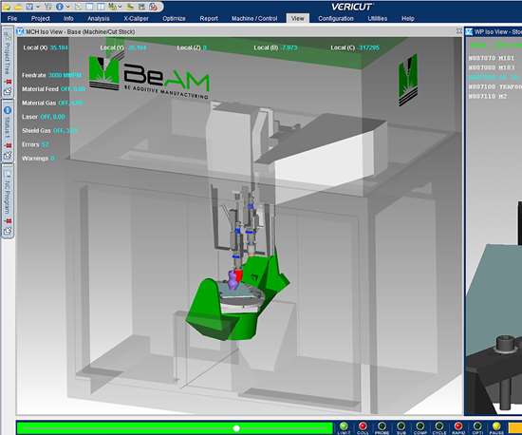
Task: Open the Info menu
Action: click(x=68, y=19)
